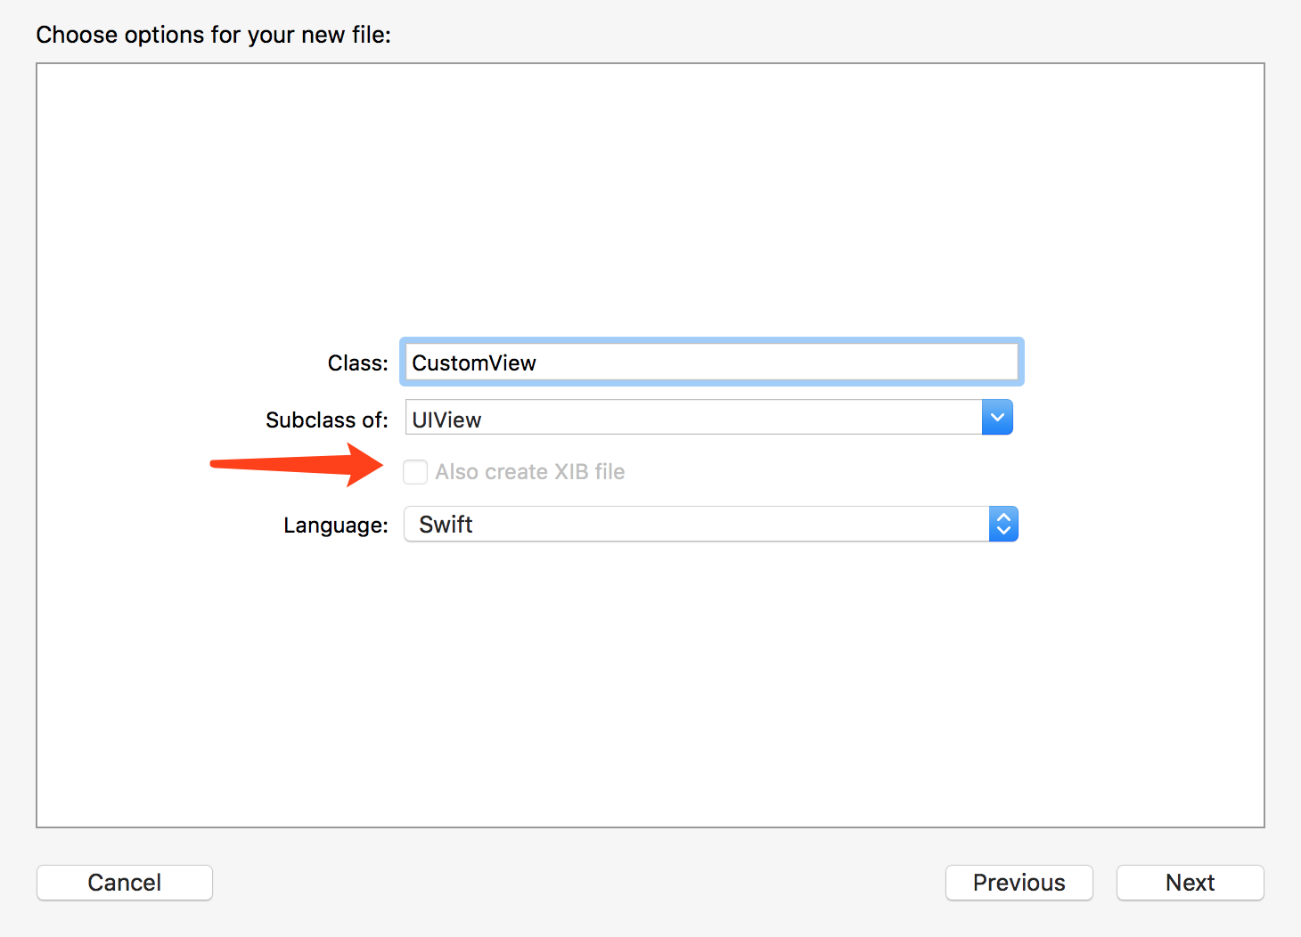The image size is (1301, 937).
Task: Click the "Also create XIB file" label
Action: coord(529,472)
